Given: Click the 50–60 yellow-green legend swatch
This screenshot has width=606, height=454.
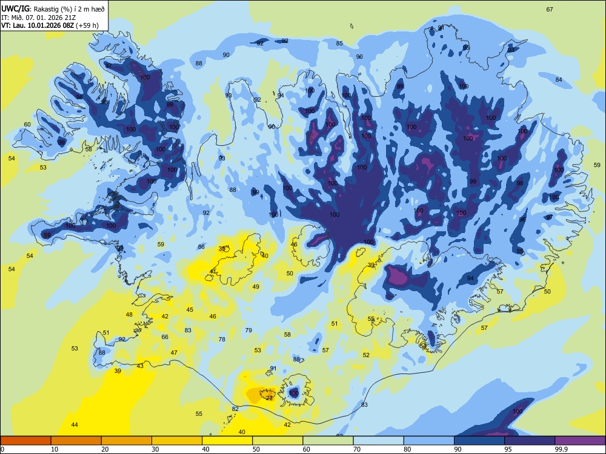Looking at the screenshot, I should (x=278, y=441).
